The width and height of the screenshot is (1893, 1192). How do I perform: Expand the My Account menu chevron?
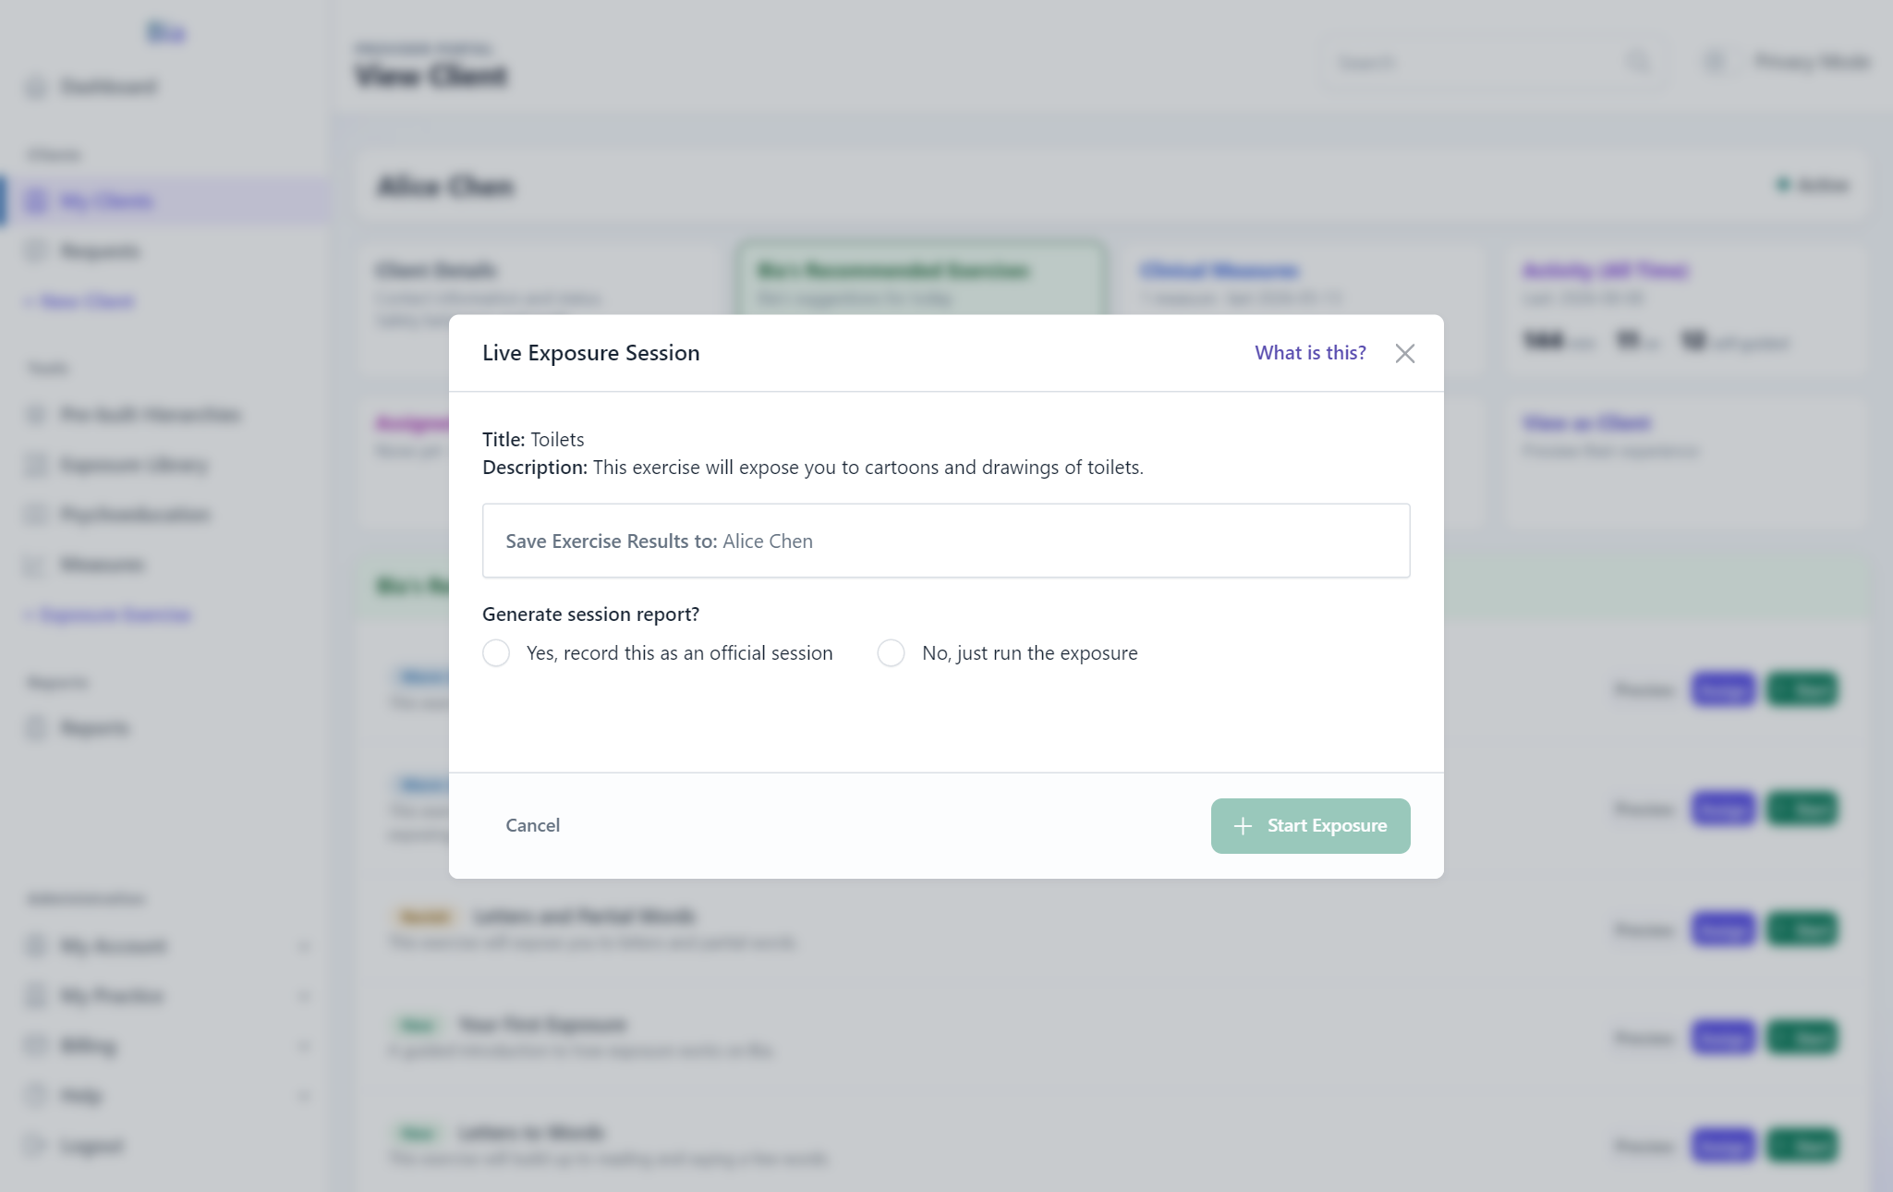(304, 946)
